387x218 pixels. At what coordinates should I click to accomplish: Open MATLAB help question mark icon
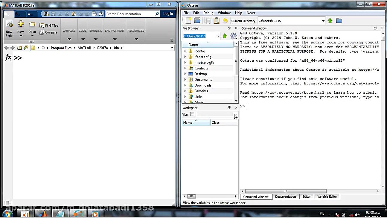pos(101,14)
